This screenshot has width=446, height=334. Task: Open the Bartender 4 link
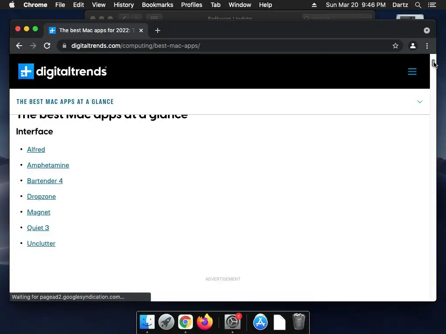coord(45,180)
